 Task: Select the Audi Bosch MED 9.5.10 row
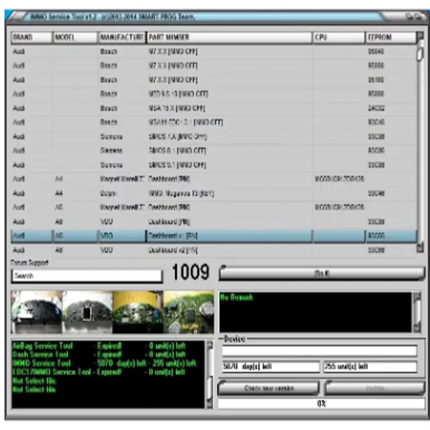point(214,94)
